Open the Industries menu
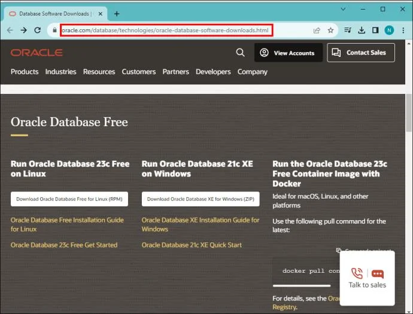Image resolution: width=413 pixels, height=314 pixels. point(60,72)
